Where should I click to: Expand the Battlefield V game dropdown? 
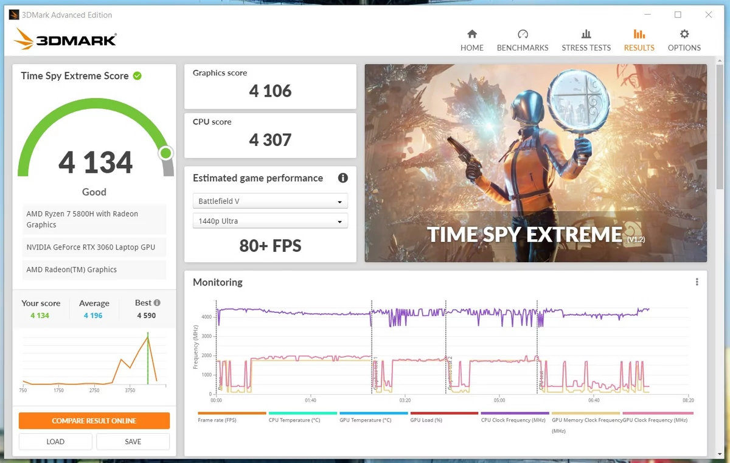pos(271,201)
